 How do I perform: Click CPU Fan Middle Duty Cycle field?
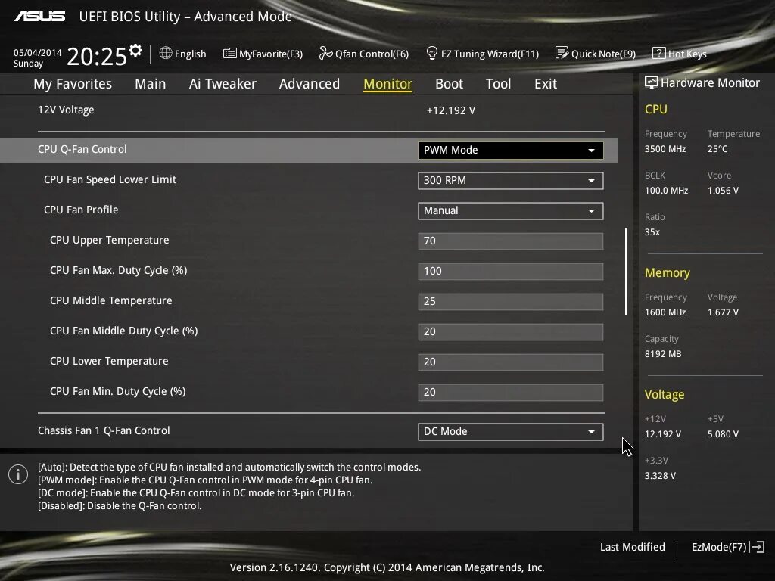coord(511,331)
